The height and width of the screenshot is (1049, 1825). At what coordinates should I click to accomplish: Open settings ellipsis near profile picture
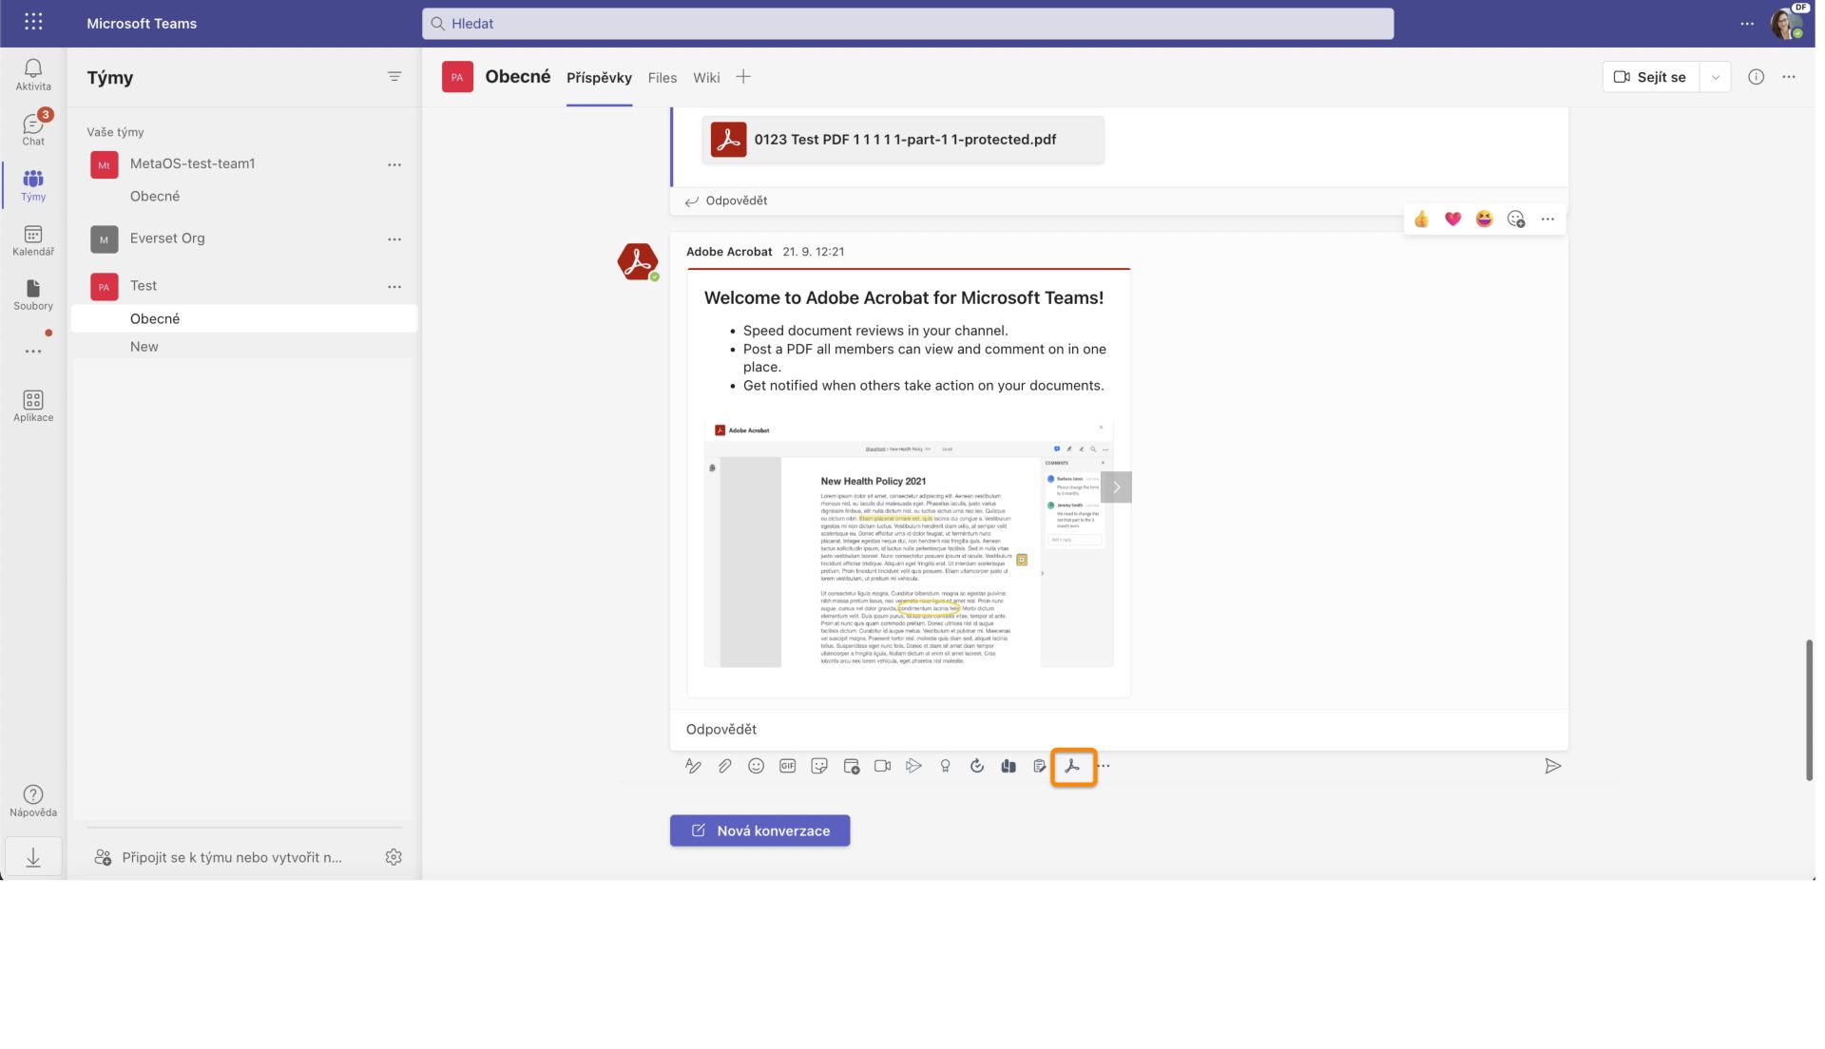[x=1747, y=23]
